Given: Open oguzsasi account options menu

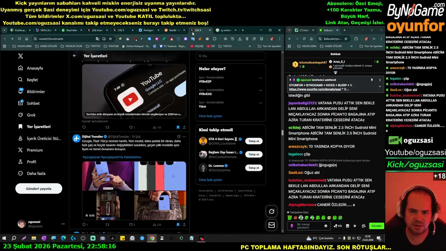Looking at the screenshot, I should [x=63, y=224].
